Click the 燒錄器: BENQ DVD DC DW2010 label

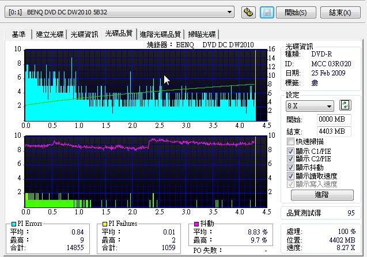click(x=200, y=45)
